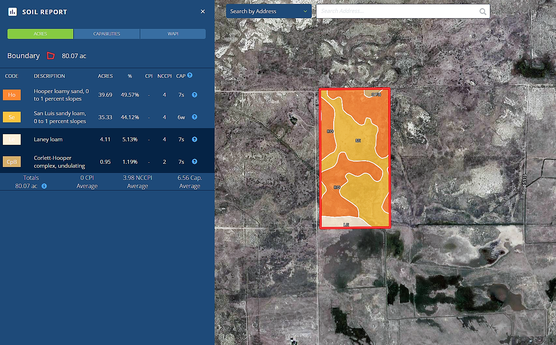Click the SE soil zone map label

pyautogui.click(x=358, y=141)
